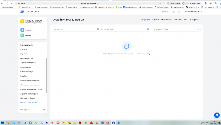This screenshot has width=221, height=125.
Task: Go back with the browser arrow
Action: pyautogui.click(x=2, y=3)
